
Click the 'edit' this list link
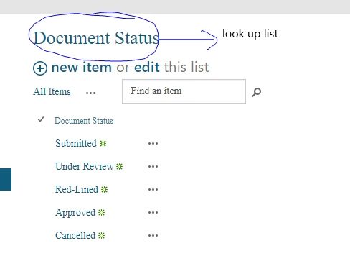(147, 67)
